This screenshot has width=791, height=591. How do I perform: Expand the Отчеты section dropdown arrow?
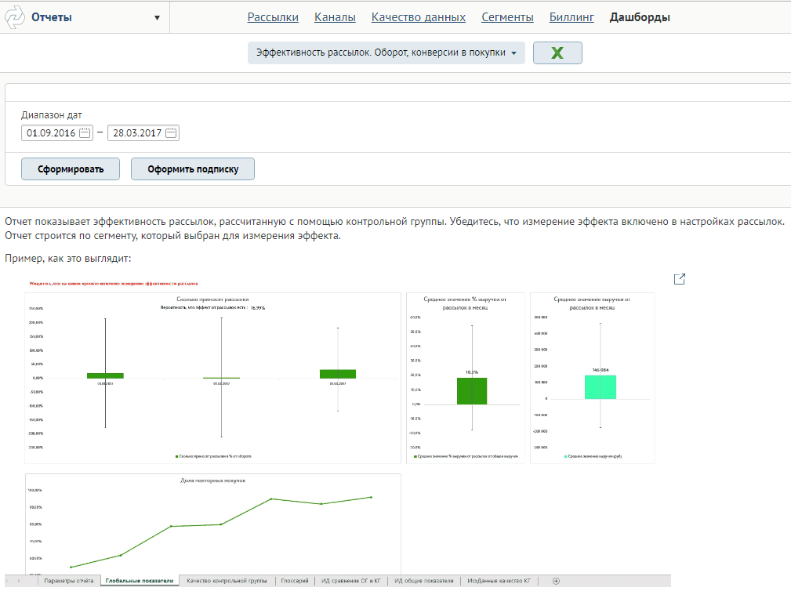(157, 18)
